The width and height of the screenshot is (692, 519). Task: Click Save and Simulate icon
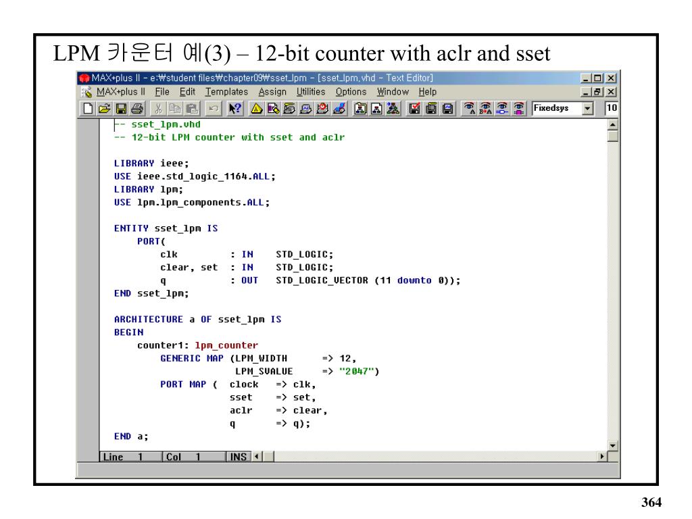[x=448, y=108]
